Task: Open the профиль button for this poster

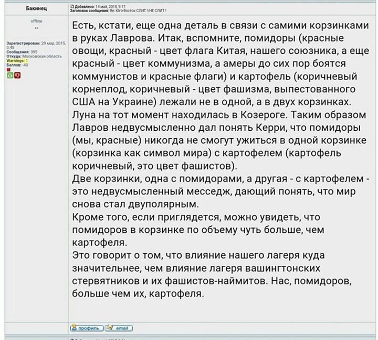Action: pyautogui.click(x=87, y=328)
